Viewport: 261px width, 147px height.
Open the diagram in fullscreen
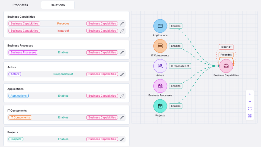pos(250,116)
